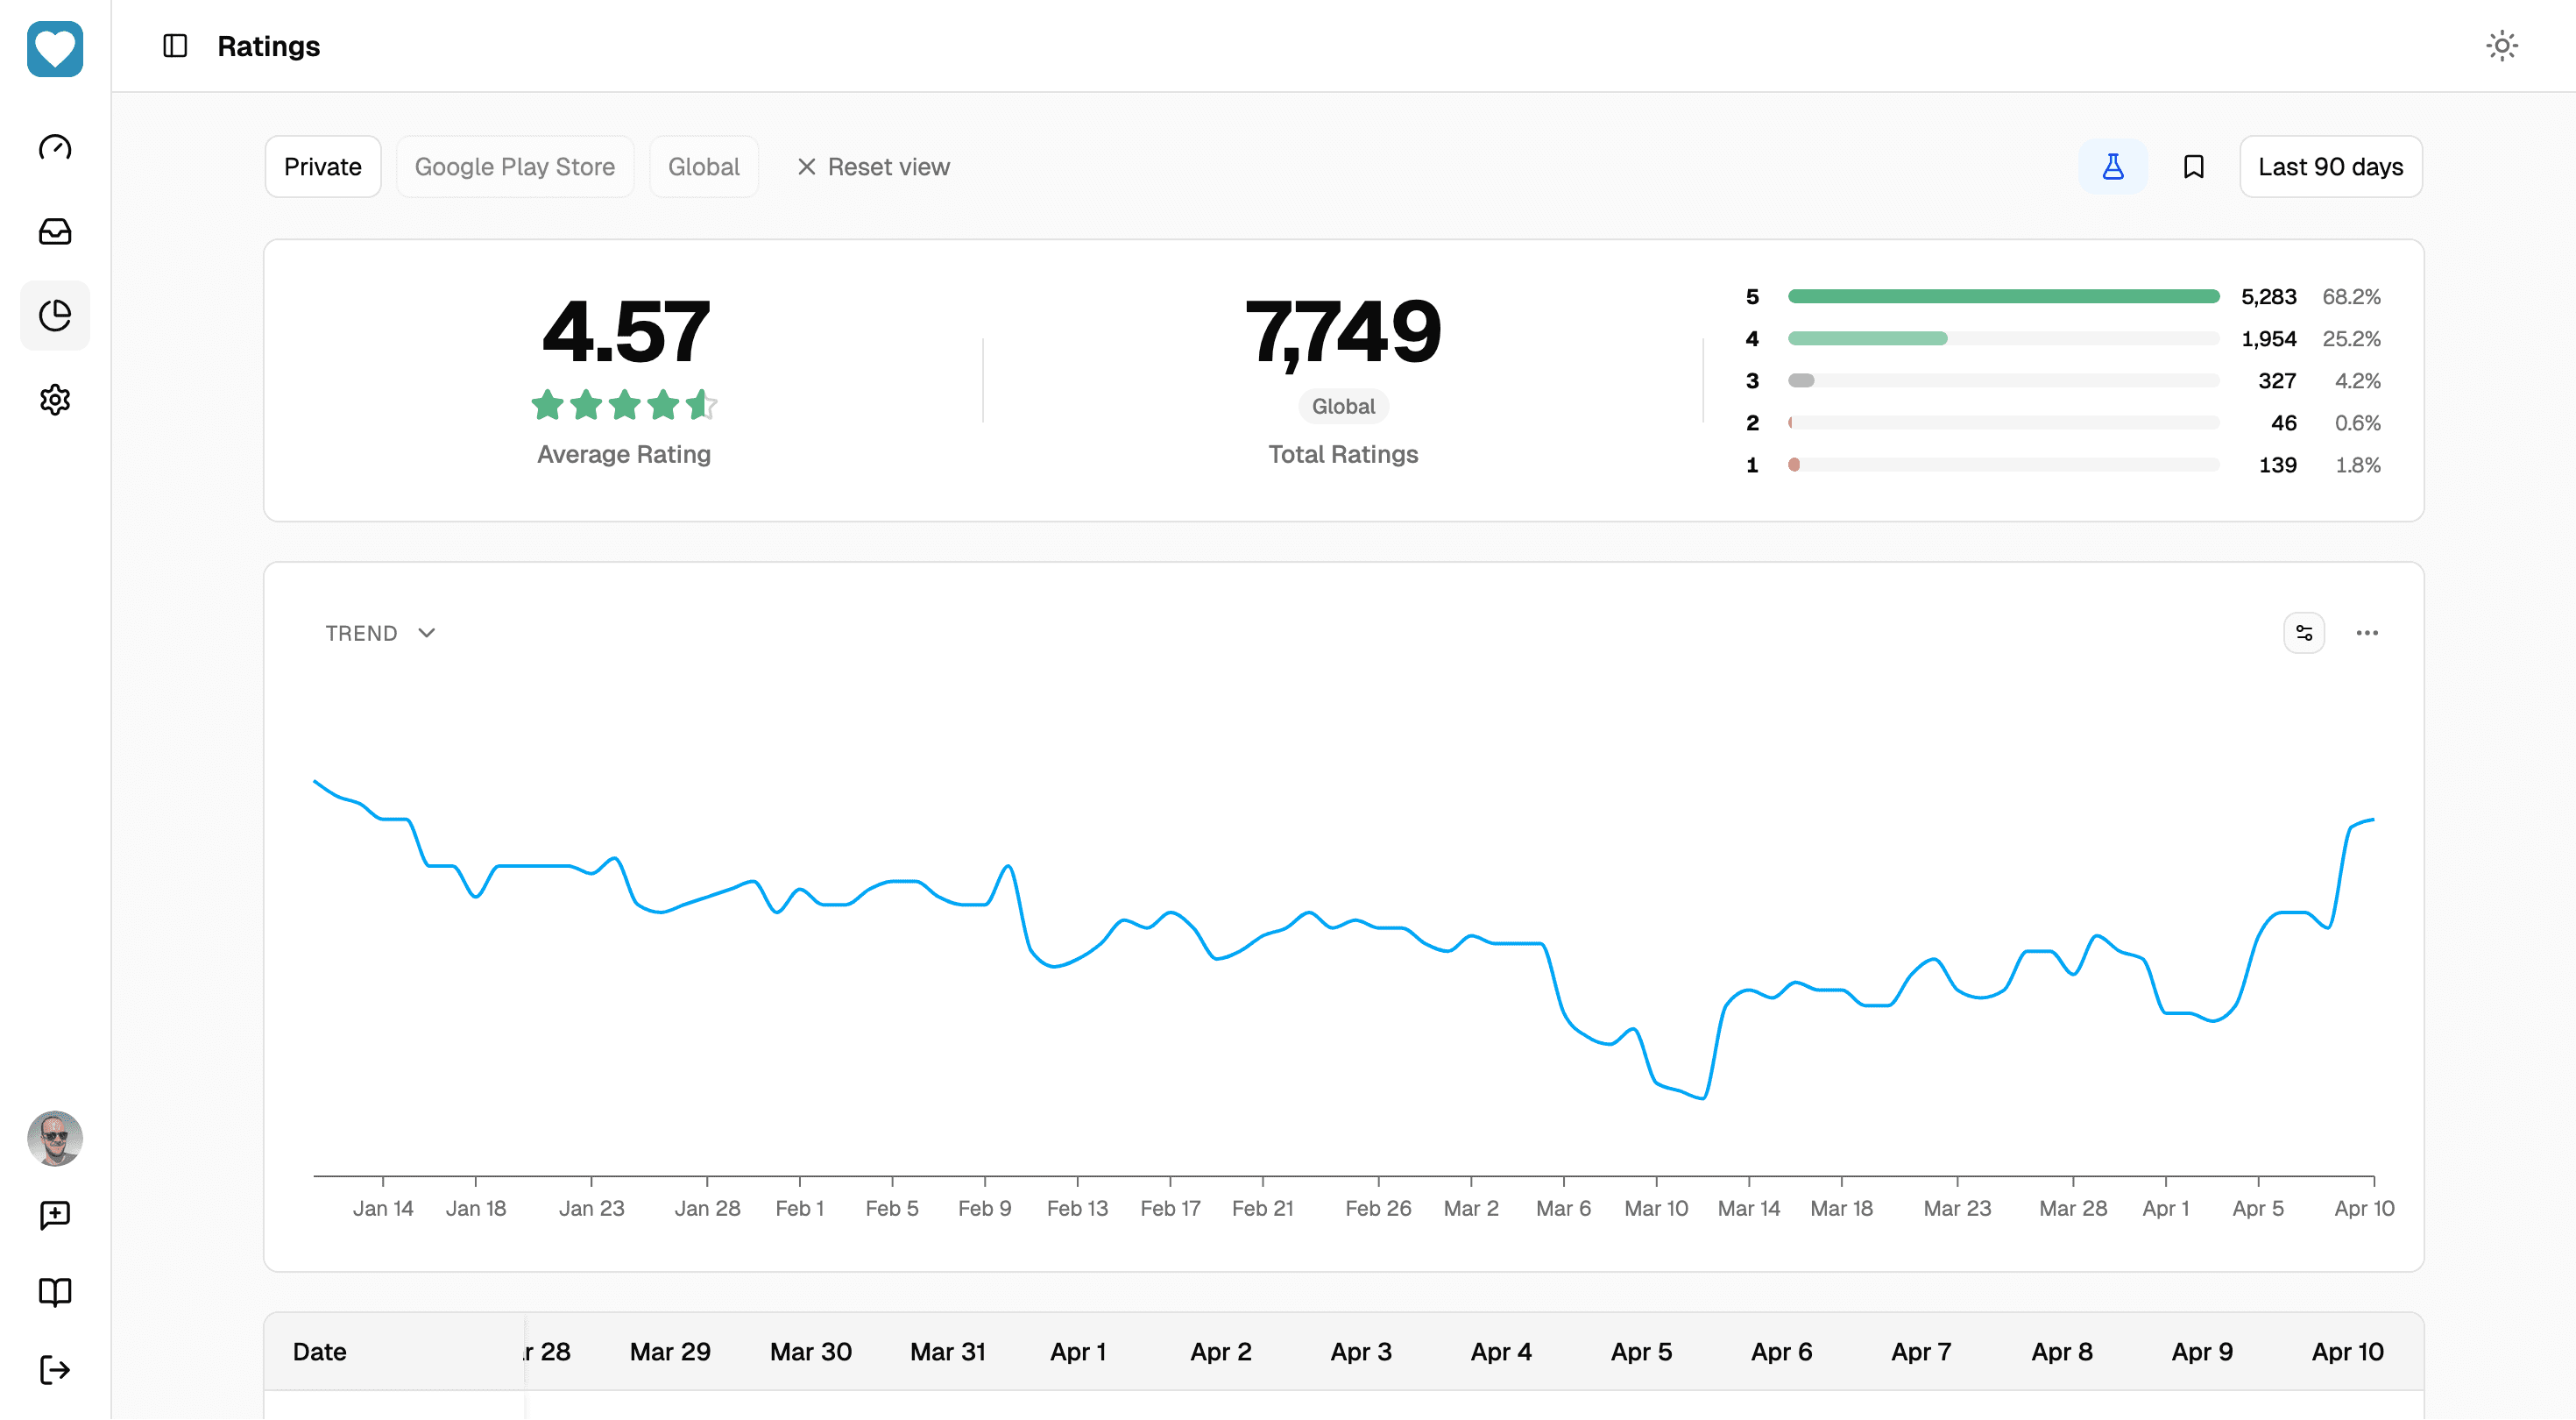Select the Global filter chip

704,167
